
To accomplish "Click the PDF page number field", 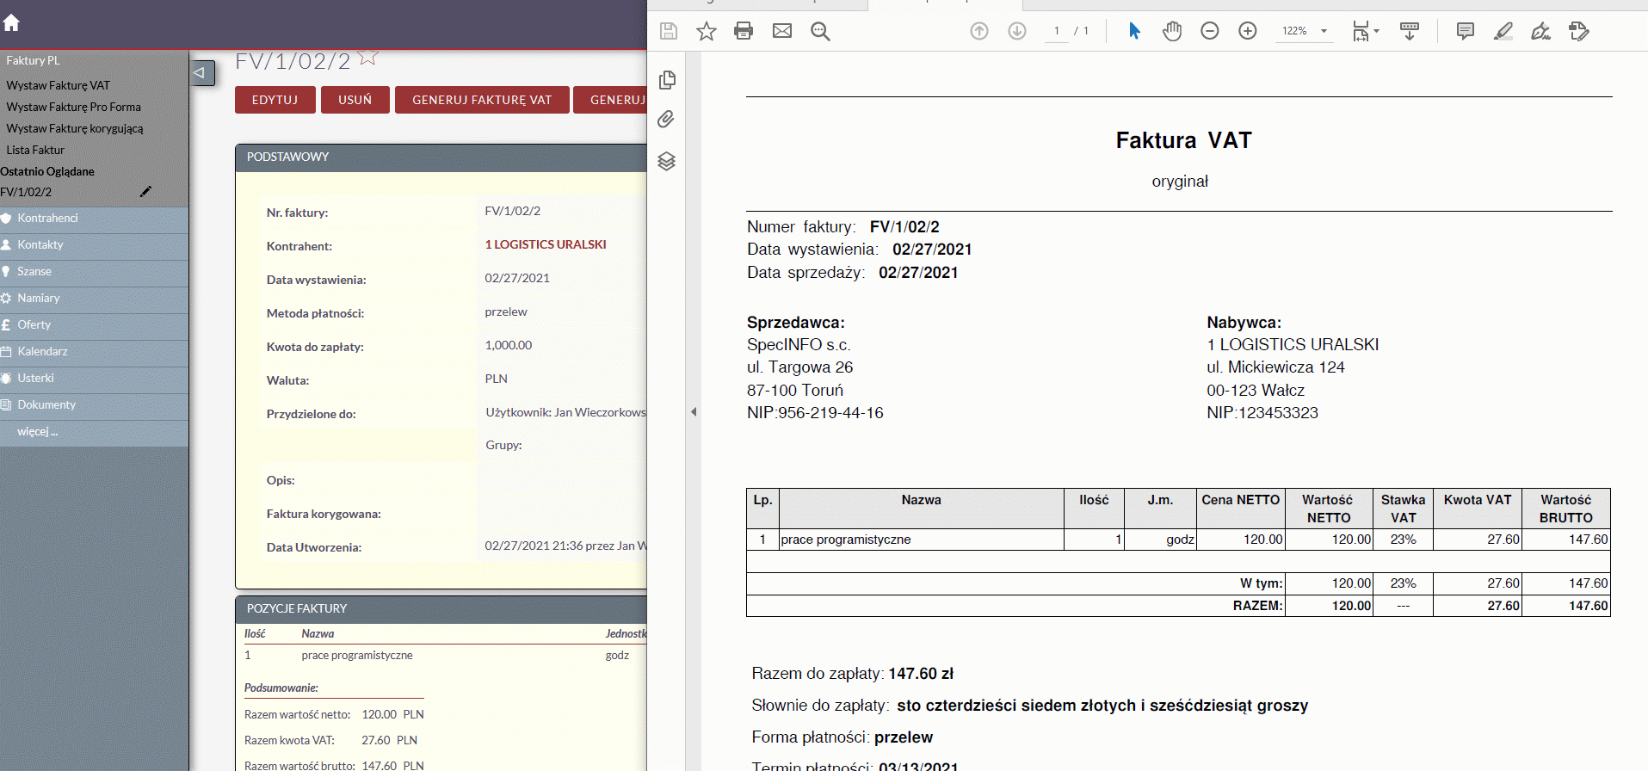I will pos(1057,31).
